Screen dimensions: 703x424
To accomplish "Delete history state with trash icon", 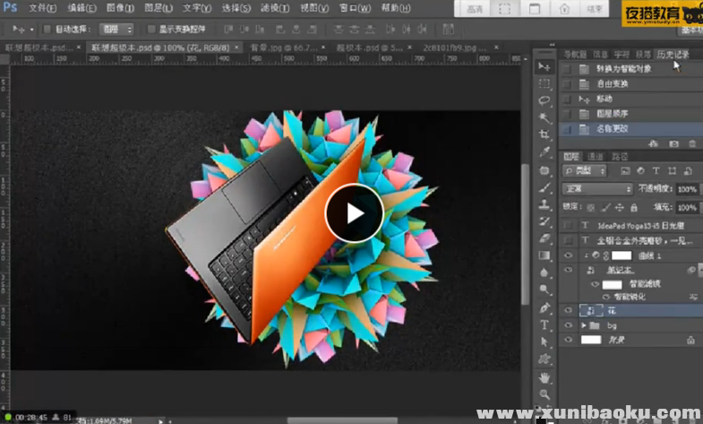I will pos(691,143).
